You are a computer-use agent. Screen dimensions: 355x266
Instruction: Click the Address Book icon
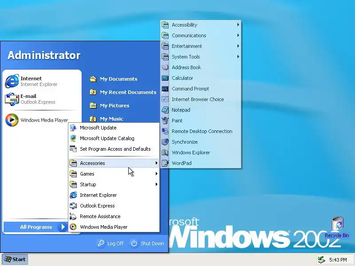pyautogui.click(x=165, y=67)
